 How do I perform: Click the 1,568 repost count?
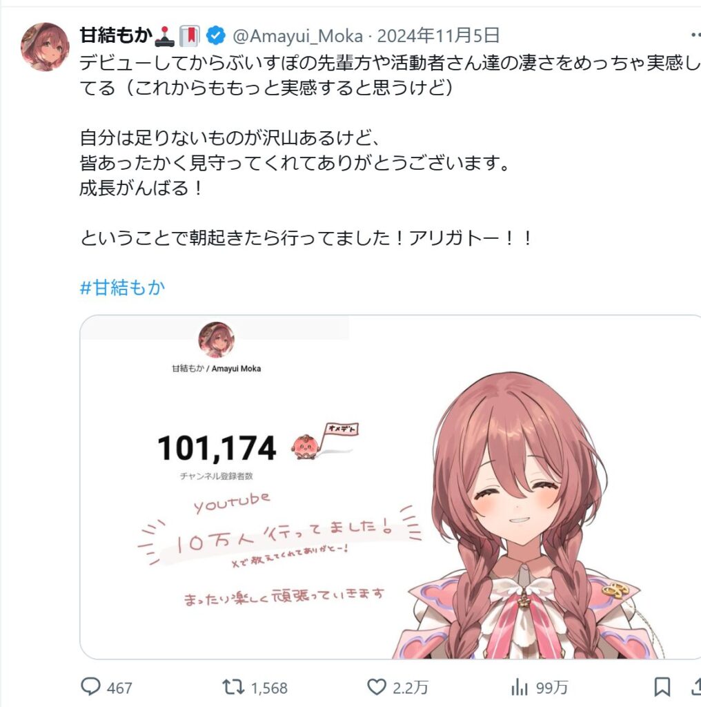point(269,688)
